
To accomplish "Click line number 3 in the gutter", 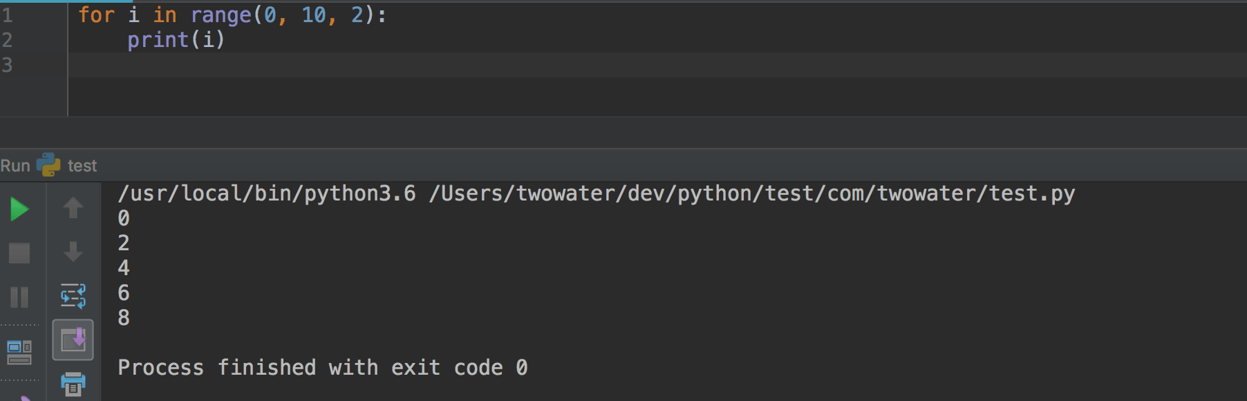I will (x=8, y=65).
